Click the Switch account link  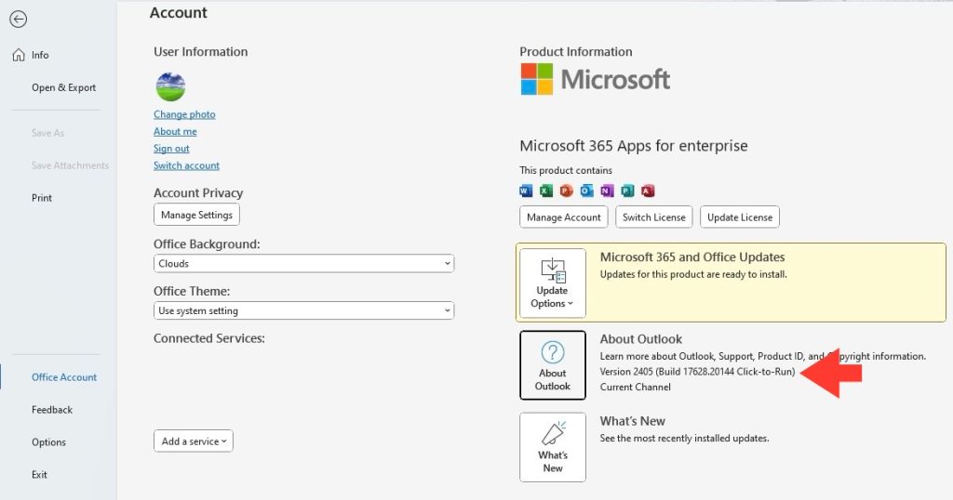coord(186,165)
